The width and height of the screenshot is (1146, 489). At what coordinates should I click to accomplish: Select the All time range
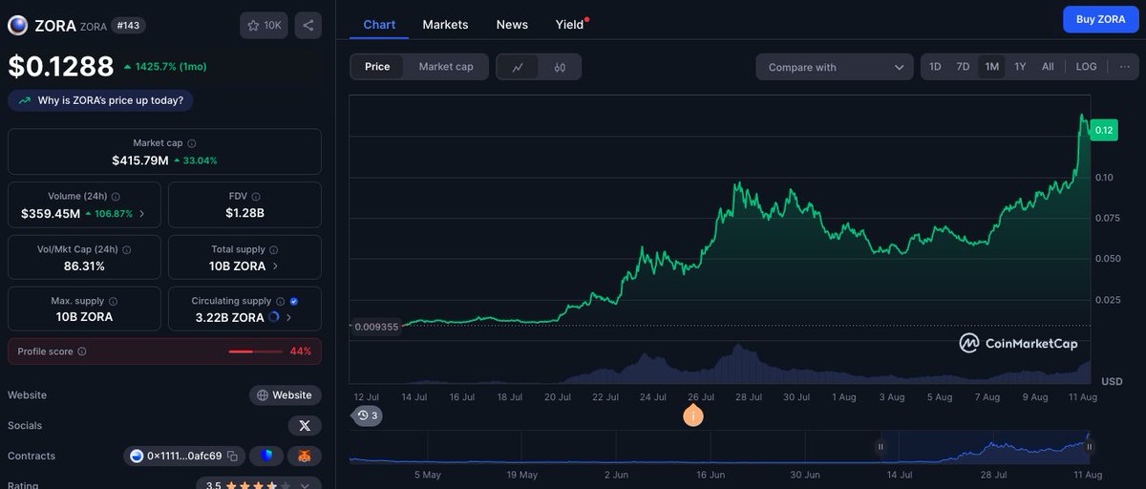coord(1048,67)
